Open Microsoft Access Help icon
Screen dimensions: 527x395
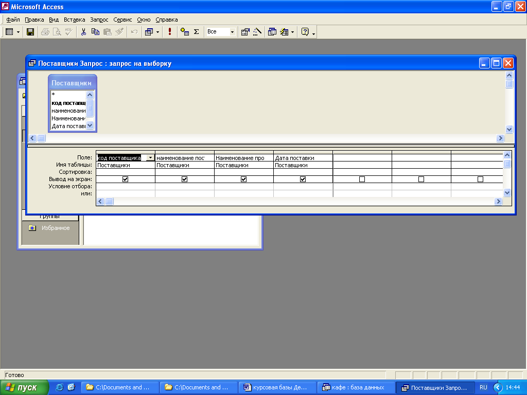[305, 32]
